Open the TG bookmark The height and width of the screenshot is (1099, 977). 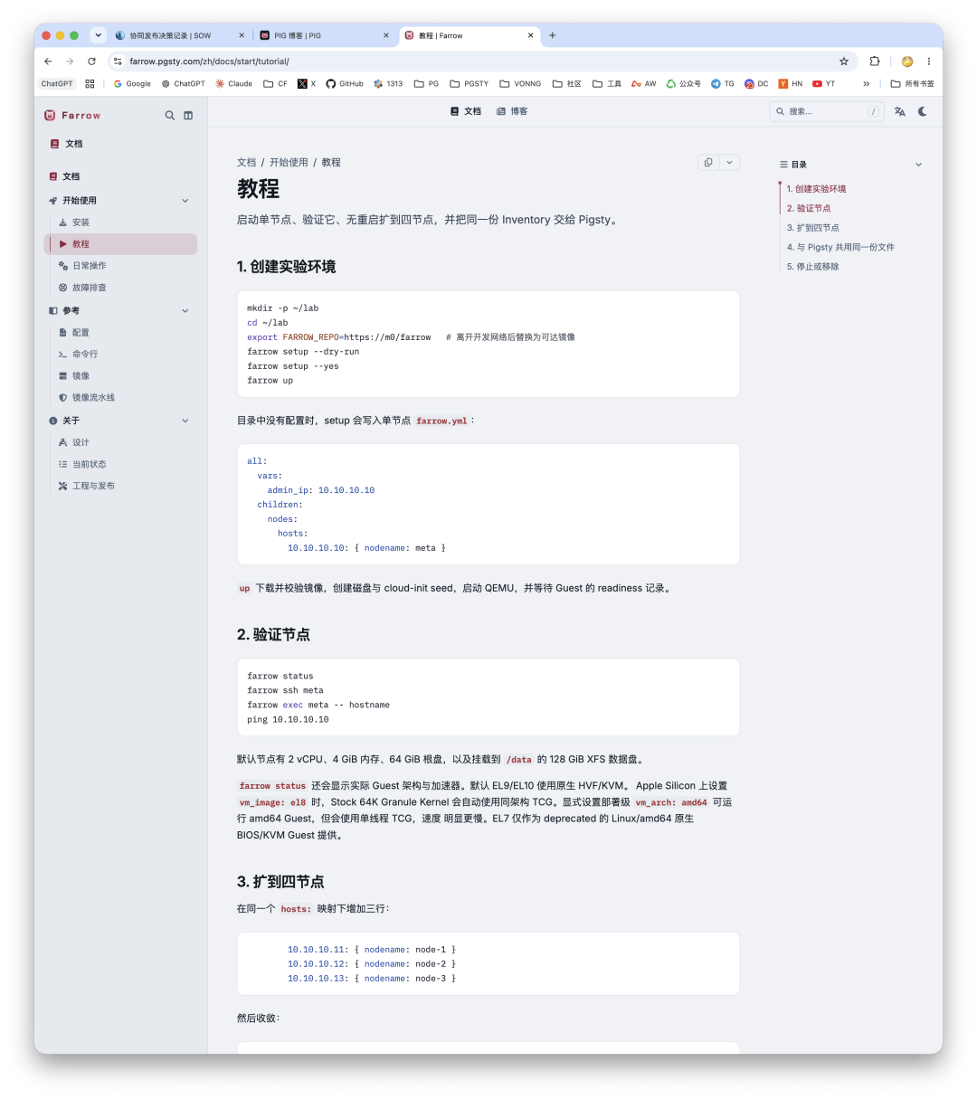coord(723,84)
